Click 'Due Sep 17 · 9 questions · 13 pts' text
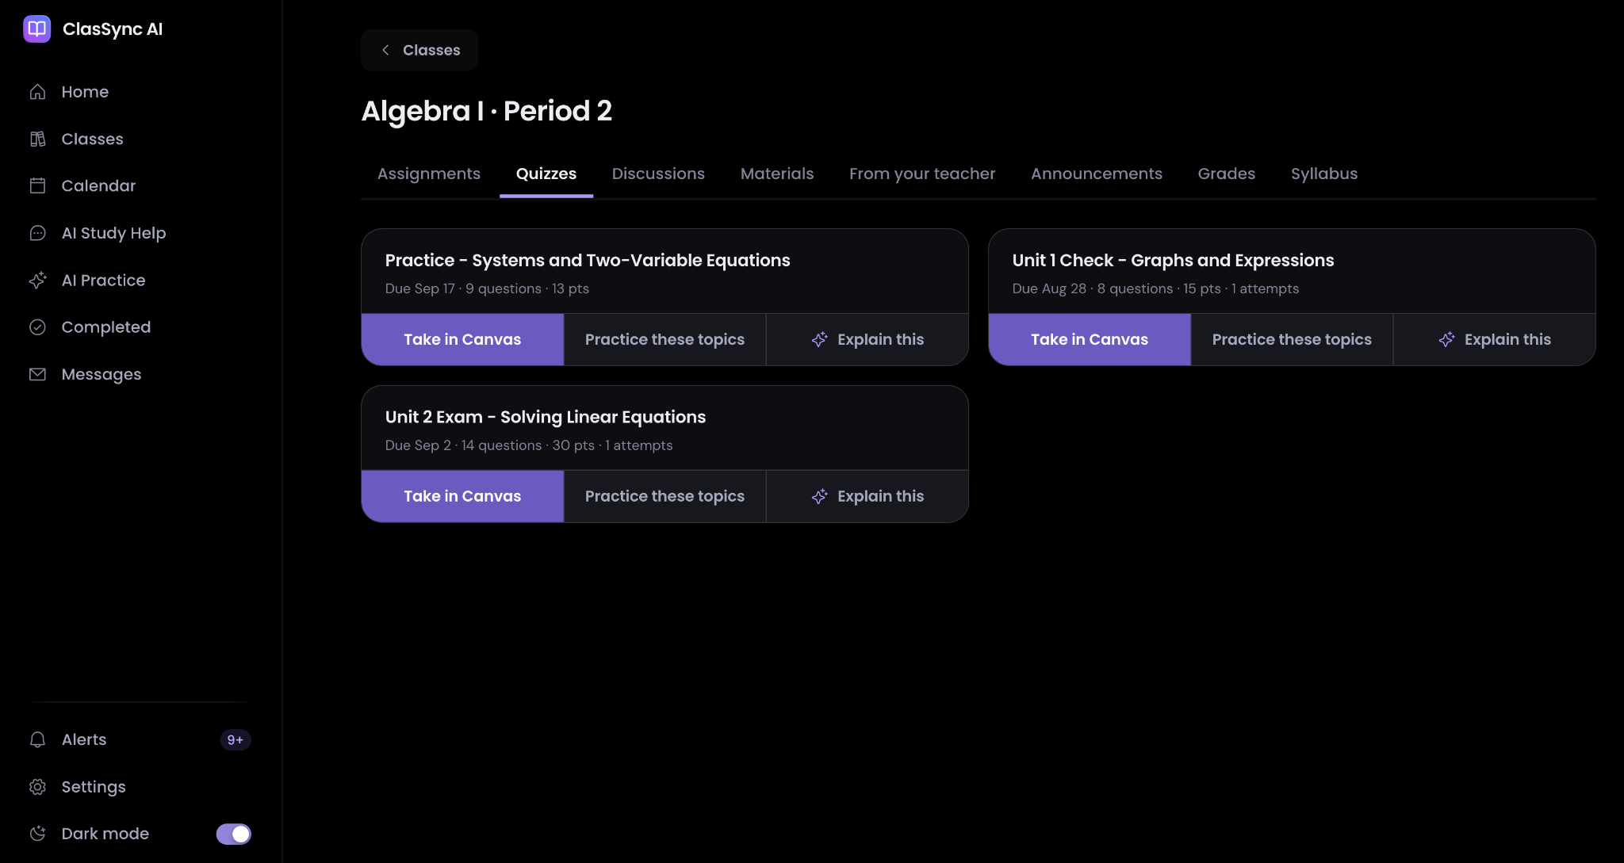1624x863 pixels. [x=487, y=288]
